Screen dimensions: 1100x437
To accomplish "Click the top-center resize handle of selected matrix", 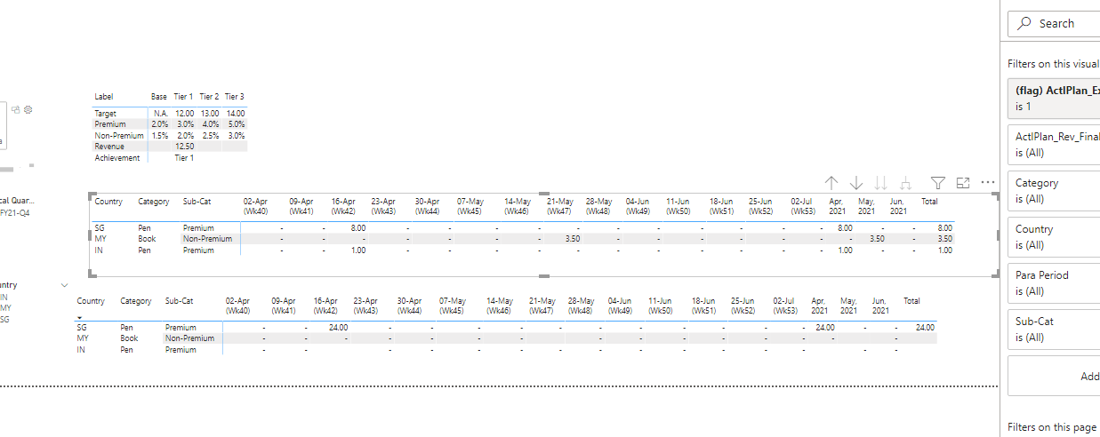I will [544, 193].
